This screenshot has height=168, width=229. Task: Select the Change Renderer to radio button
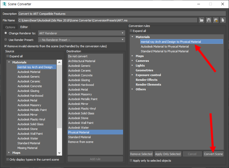[6, 33]
